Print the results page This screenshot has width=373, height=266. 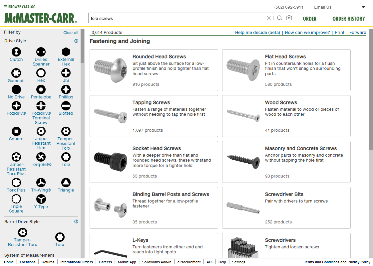pos(339,33)
